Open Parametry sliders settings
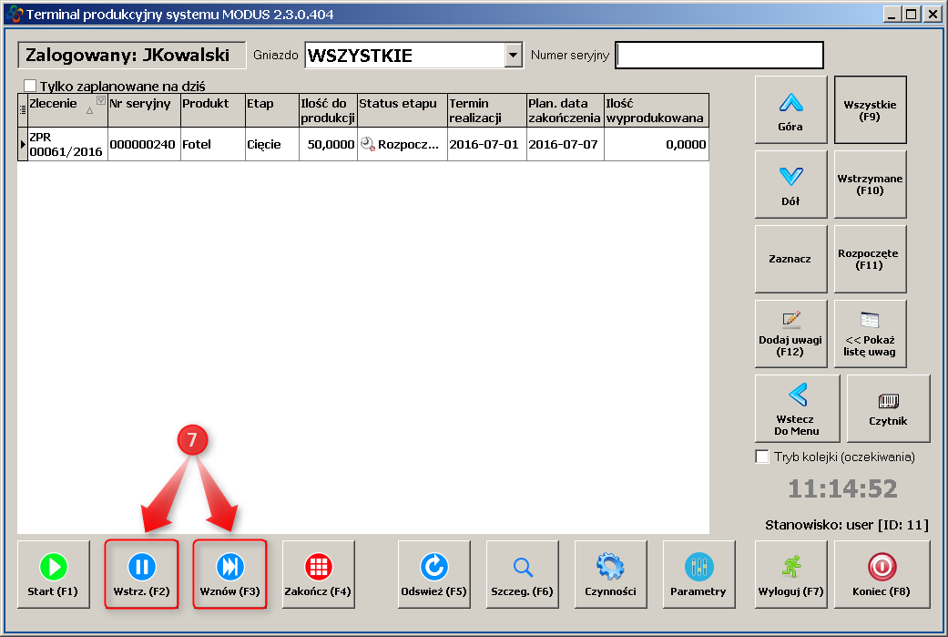The width and height of the screenshot is (948, 637). 698,574
